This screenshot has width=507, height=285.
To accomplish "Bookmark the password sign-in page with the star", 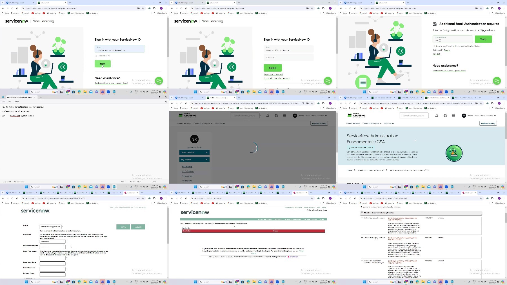I will [312, 8].
